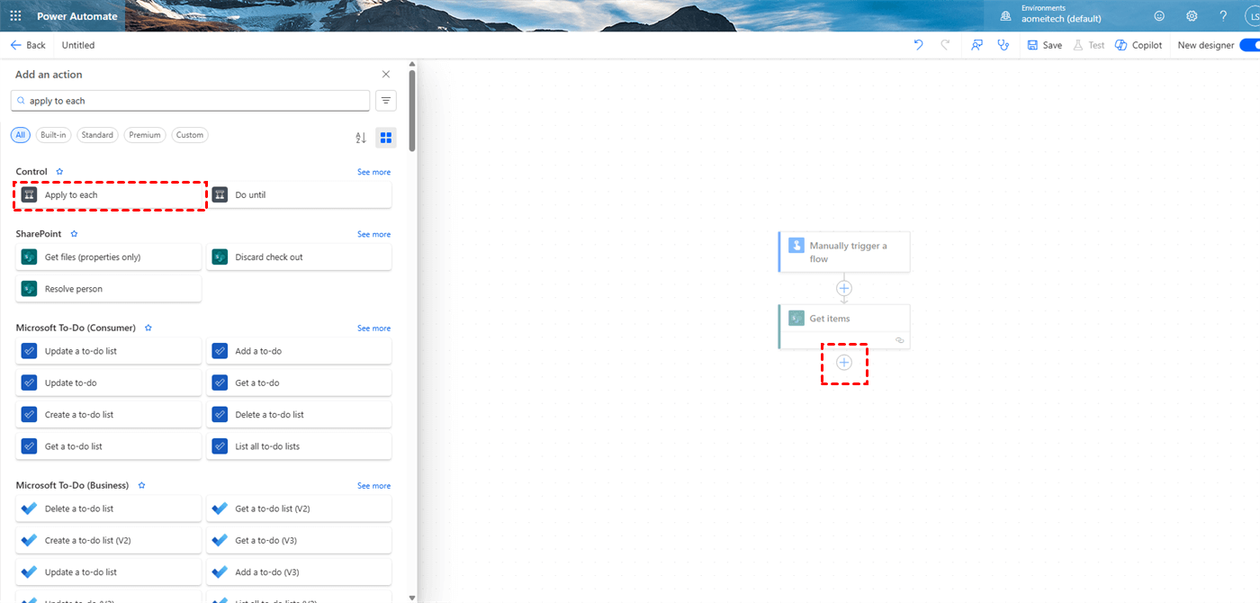The width and height of the screenshot is (1260, 603).
Task: Click the Undo icon in toolbar
Action: pyautogui.click(x=918, y=45)
